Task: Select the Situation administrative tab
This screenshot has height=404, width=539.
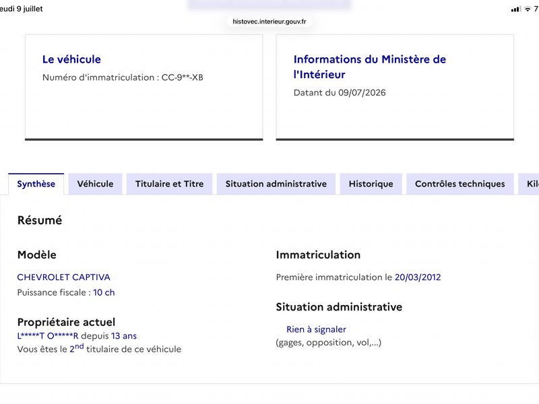Action: tap(276, 184)
